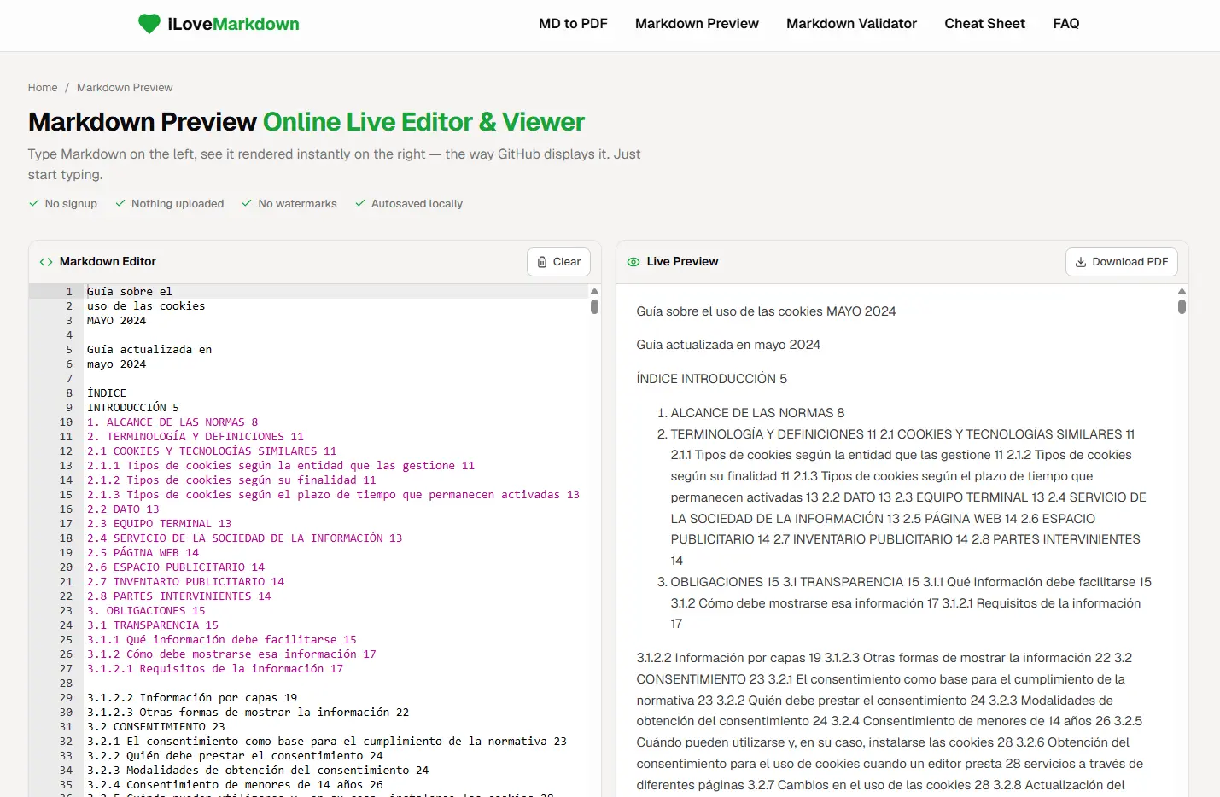
Task: Click the editor vertical scrollbar thumb
Action: pos(594,307)
